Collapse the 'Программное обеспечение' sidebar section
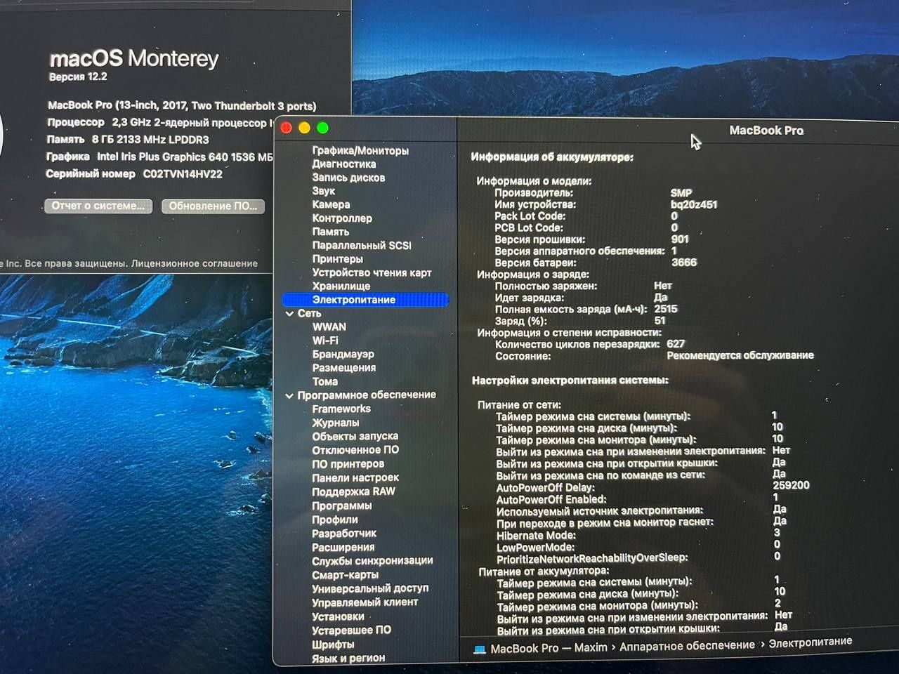899x674 pixels. coord(289,396)
